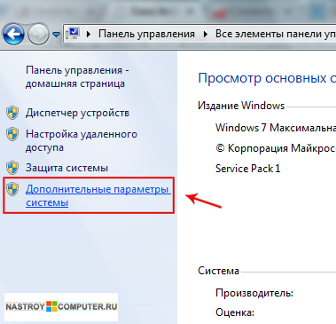Select Все элементы панели breadcrumb segment
This screenshot has height=324, width=336.
(x=276, y=34)
